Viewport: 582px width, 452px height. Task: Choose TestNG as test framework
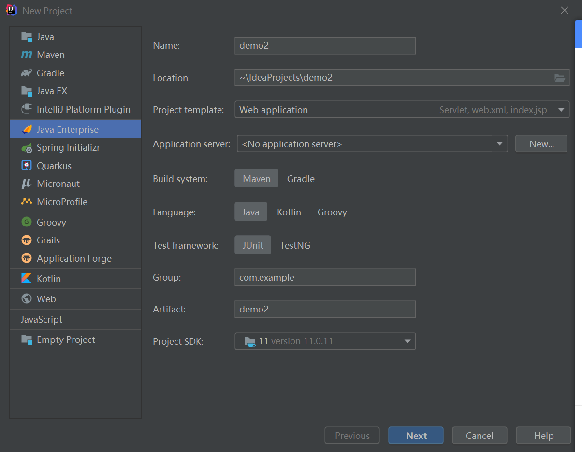tap(295, 245)
